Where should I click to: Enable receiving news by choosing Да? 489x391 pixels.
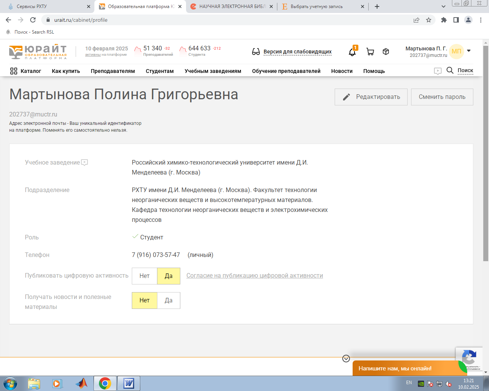point(168,301)
